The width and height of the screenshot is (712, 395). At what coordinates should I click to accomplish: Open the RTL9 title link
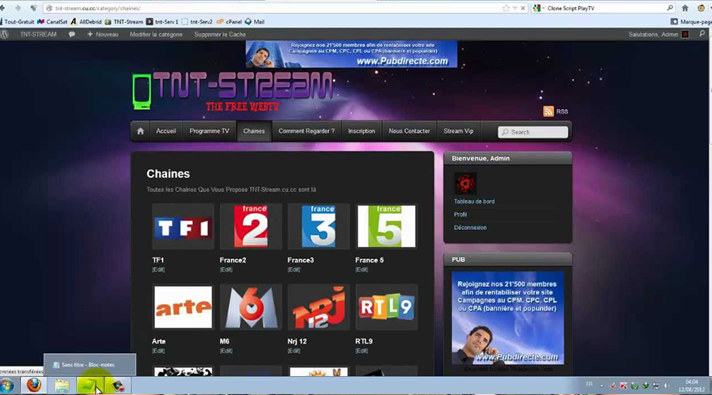(x=364, y=341)
